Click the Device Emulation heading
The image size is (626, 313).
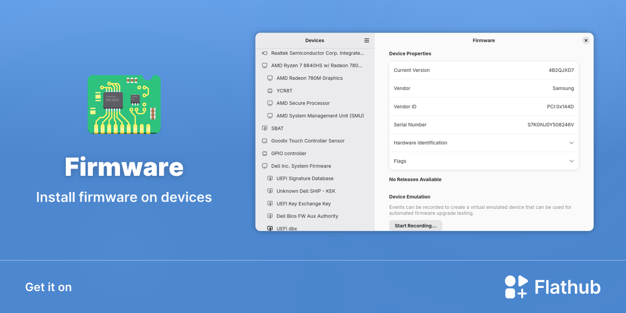pos(410,197)
